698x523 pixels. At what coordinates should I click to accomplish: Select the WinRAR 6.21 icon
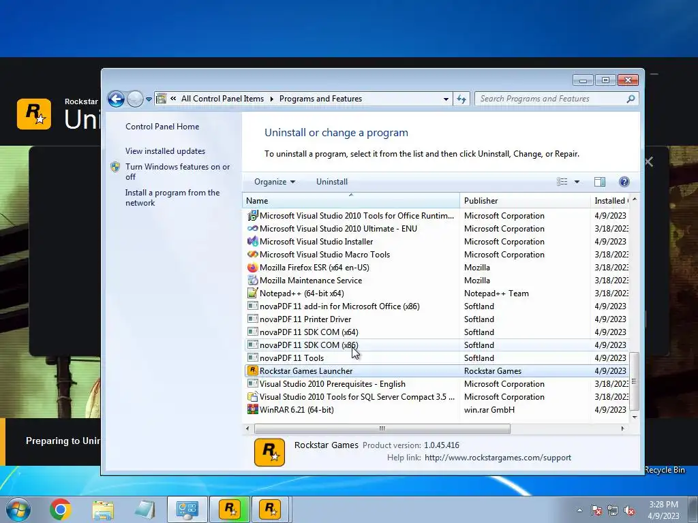pos(252,409)
